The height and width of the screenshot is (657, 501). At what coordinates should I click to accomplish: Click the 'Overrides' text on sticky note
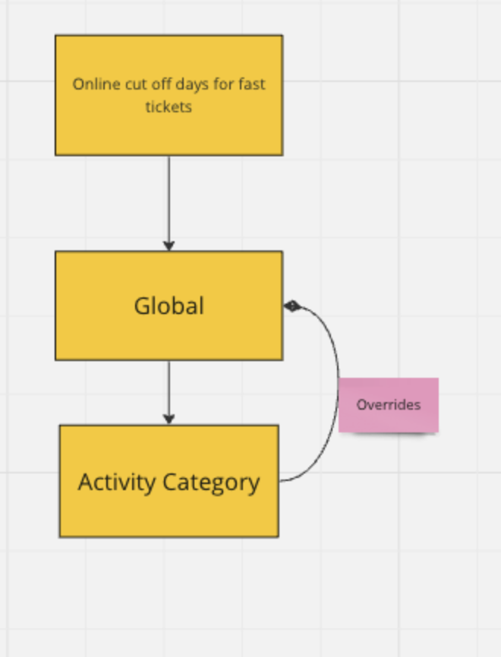[389, 405]
